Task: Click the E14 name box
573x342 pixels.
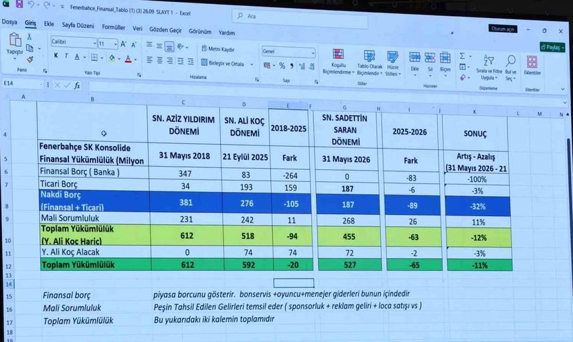Action: (x=22, y=83)
